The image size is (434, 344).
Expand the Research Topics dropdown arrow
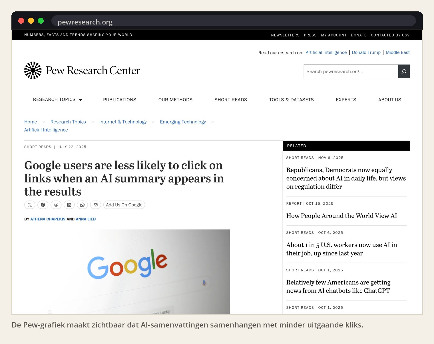point(81,100)
